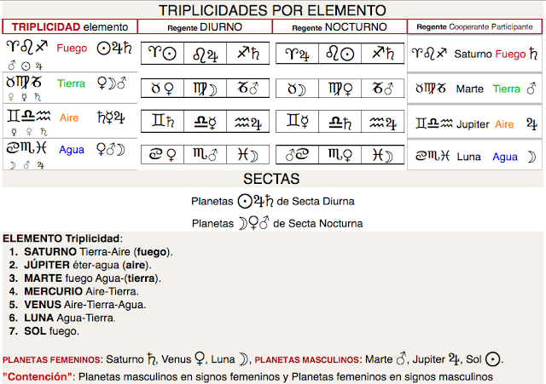Select the Aquarius–Jupiter cell in the nocturno table
The width and height of the screenshot is (546, 384).
click(383, 121)
